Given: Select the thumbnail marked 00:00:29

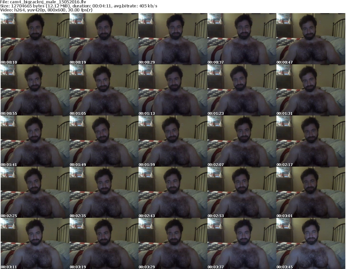Looking at the screenshot, I should [173, 39].
